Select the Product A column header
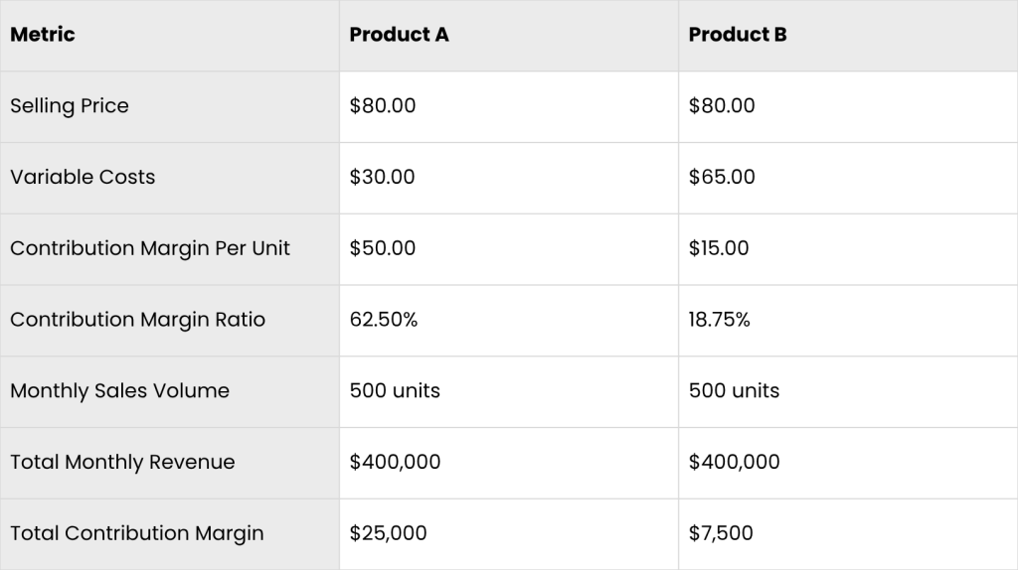The image size is (1018, 570). tap(399, 35)
